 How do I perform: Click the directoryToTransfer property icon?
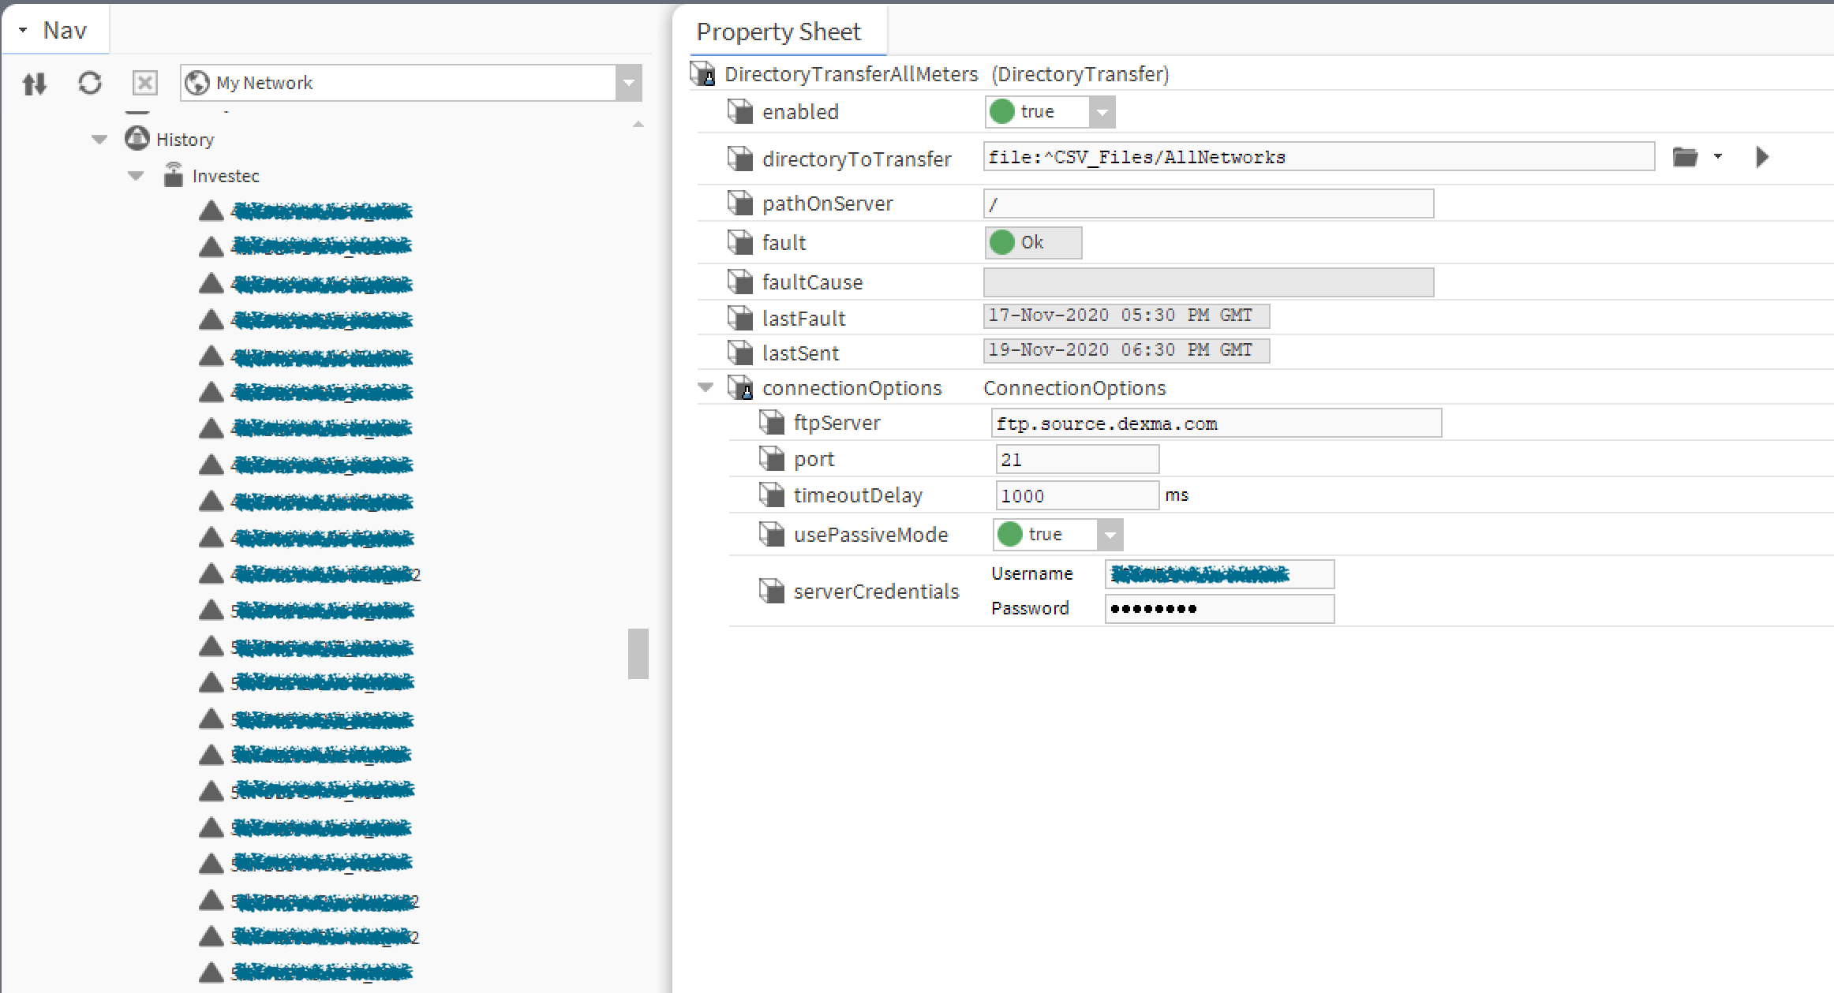point(740,159)
